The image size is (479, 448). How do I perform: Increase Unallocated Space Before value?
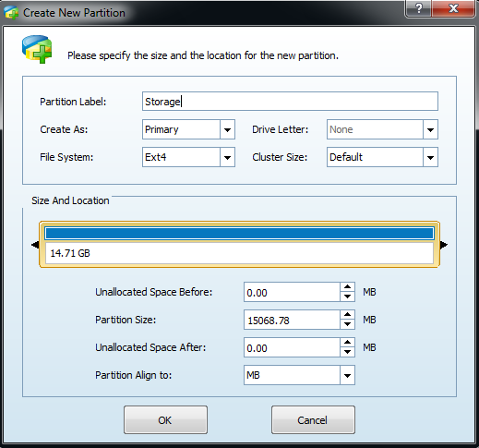(x=347, y=287)
